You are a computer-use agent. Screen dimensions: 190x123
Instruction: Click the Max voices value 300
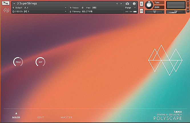[x=94, y=8]
